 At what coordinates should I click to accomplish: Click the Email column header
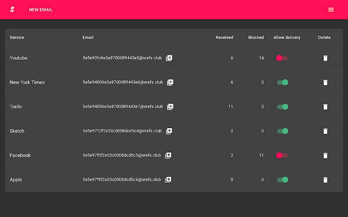point(88,37)
